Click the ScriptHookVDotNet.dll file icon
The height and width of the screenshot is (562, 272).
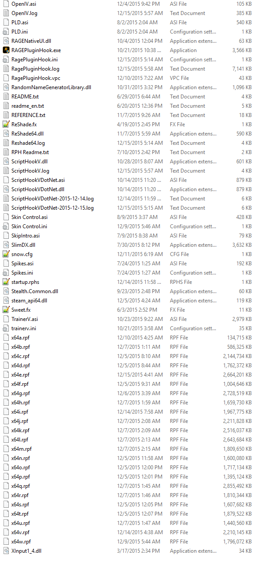click(x=6, y=189)
